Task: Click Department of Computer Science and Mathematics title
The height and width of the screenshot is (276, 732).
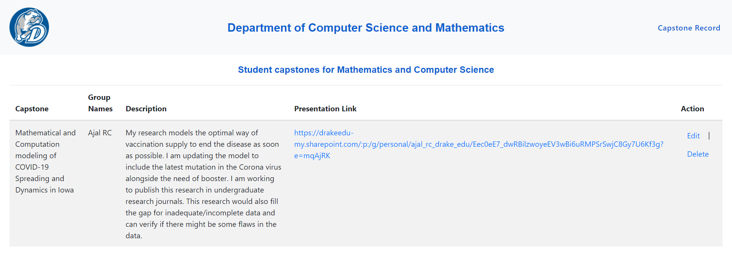Action: click(x=366, y=28)
